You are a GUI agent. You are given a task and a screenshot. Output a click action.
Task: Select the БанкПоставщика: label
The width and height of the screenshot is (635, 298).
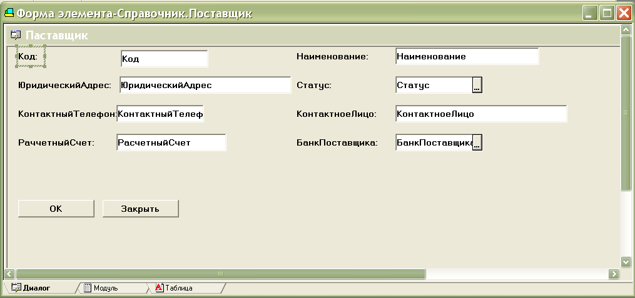pos(337,142)
